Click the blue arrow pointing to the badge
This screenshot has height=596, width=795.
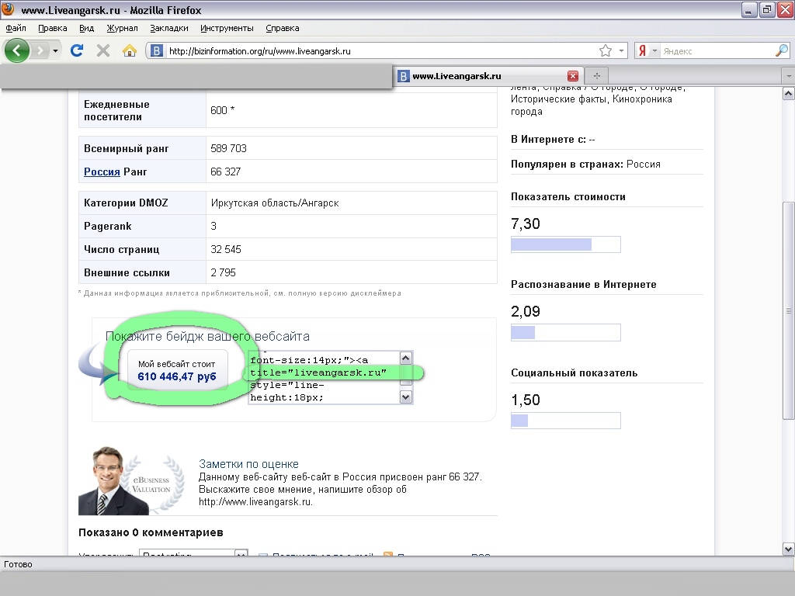click(x=99, y=365)
